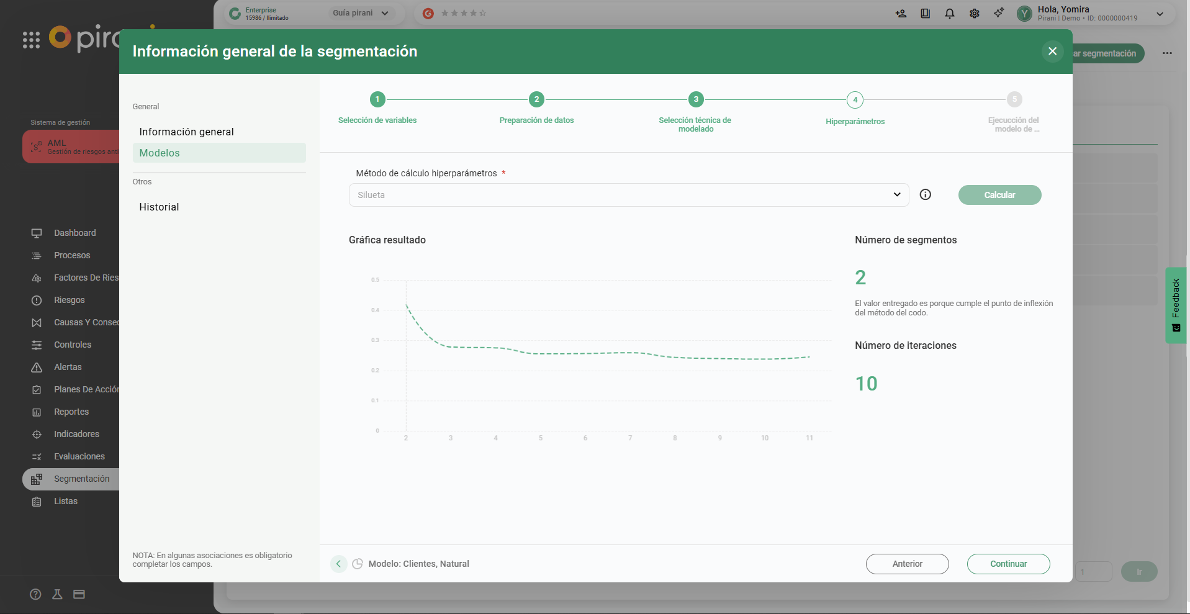Click the credit card billing icon
The height and width of the screenshot is (614, 1190).
[x=79, y=594]
